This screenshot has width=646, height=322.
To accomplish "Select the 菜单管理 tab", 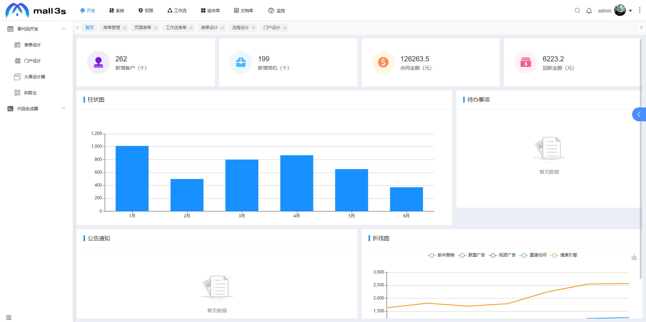I will 112,28.
